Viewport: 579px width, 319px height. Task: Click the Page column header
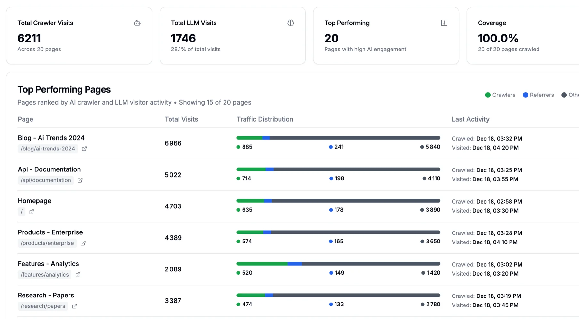click(x=25, y=119)
